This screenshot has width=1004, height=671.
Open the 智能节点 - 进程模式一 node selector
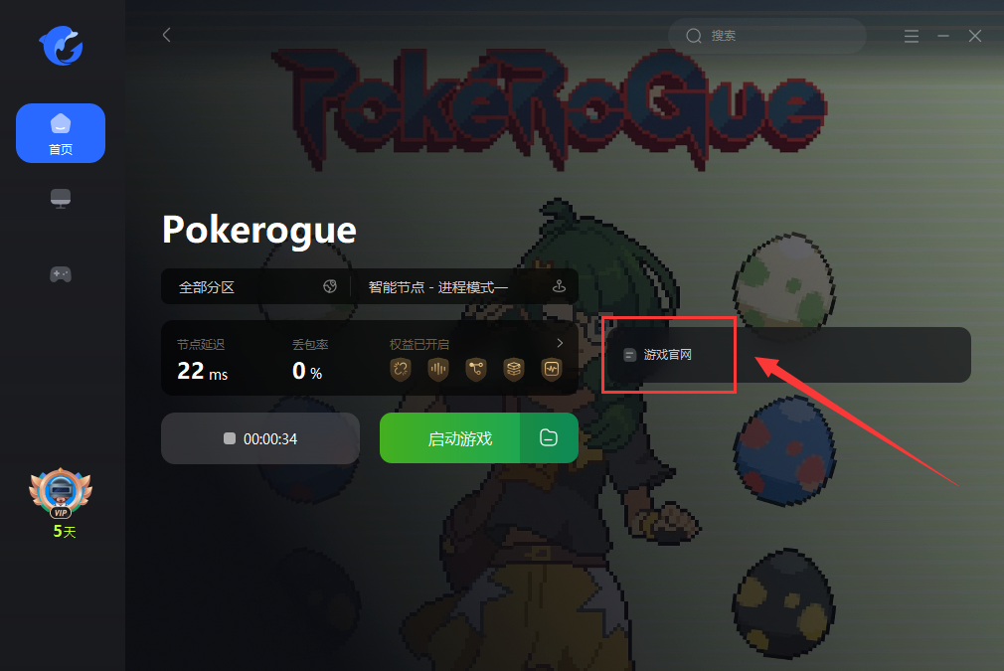coord(465,287)
